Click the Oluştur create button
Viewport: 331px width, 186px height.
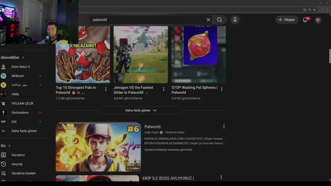(x=287, y=20)
